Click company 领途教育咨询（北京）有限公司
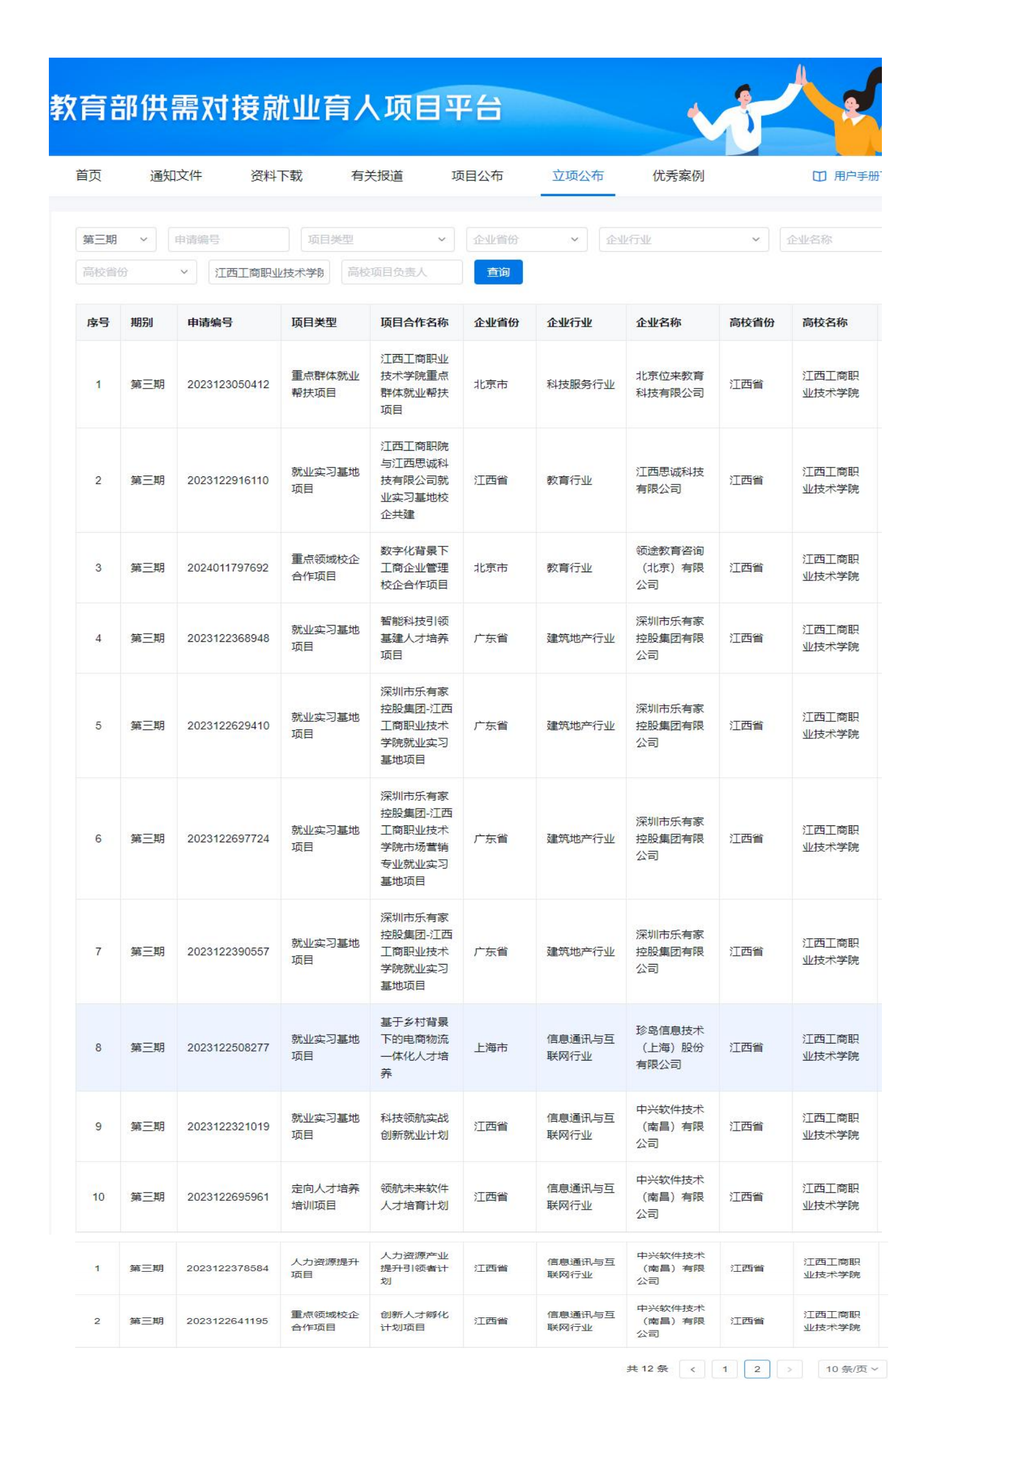The width and height of the screenshot is (1036, 1466). tap(670, 568)
